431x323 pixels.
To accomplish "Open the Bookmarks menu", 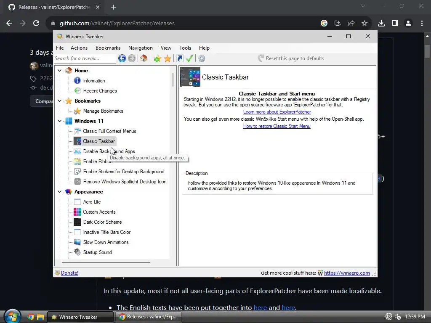I will point(108,48).
